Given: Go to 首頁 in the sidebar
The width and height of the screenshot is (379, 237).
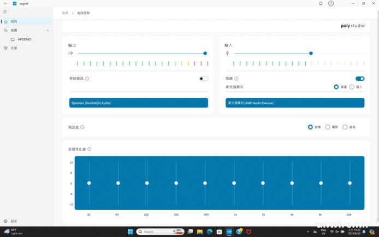Looking at the screenshot, I should click(x=14, y=21).
